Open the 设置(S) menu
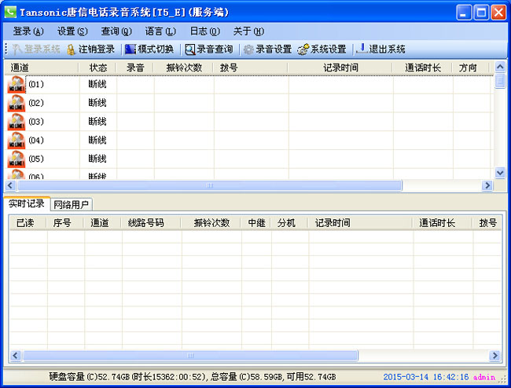511x388 pixels. pos(72,31)
